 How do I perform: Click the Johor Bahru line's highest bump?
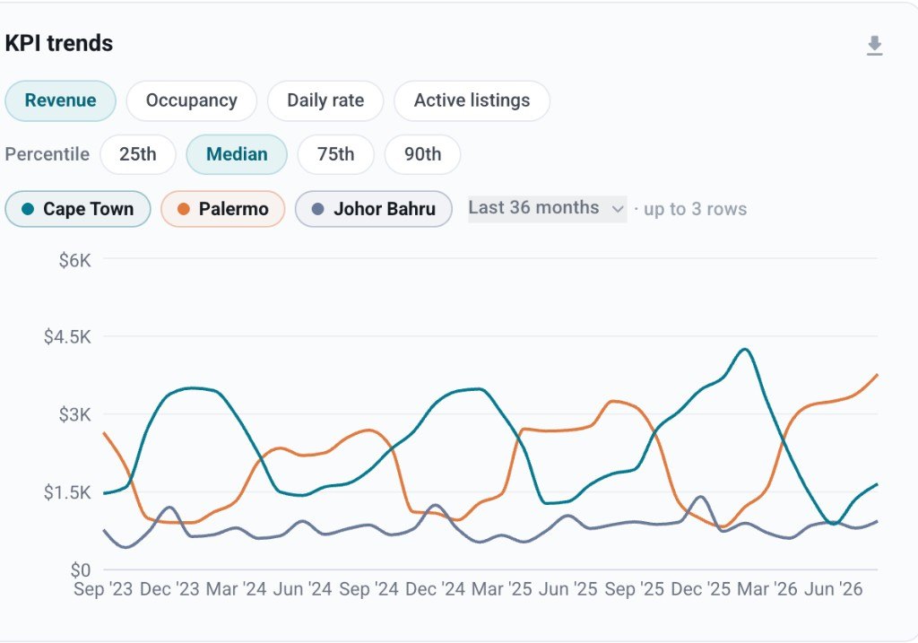click(700, 497)
